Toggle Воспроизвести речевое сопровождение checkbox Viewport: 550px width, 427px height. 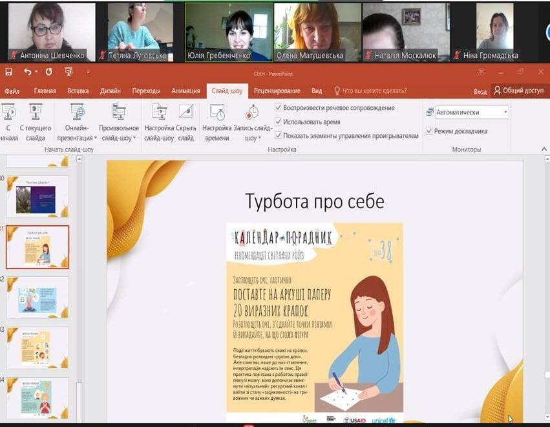(x=278, y=107)
